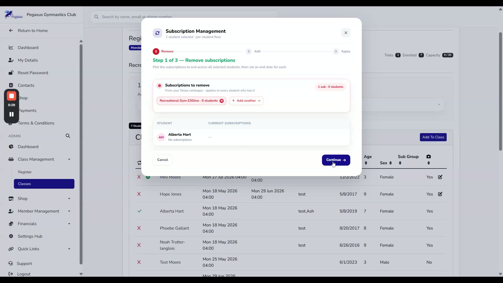Toggle Phoebe Gallant attendance cross
Viewport: 503px width, 283px height.
139,228
